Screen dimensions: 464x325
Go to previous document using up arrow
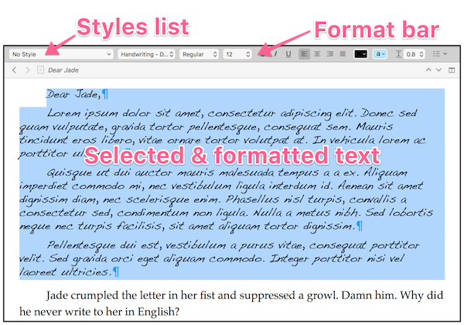[428, 70]
